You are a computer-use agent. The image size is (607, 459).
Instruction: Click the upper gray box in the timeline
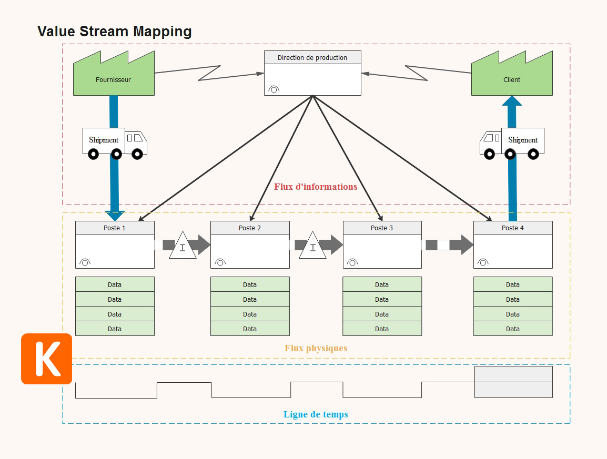pyautogui.click(x=514, y=374)
